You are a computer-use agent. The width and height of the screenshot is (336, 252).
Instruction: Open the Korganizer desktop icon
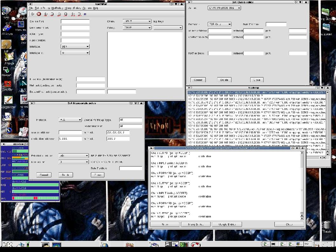pos(8,102)
